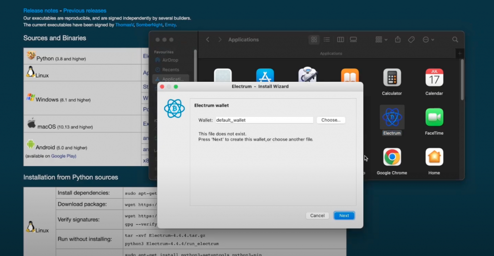Open ThomasV signer link
This screenshot has width=494, height=256.
[124, 25]
